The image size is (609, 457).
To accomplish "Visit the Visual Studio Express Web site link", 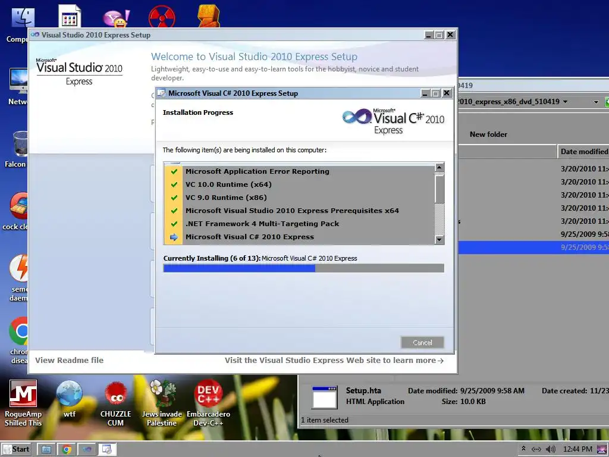I will [x=334, y=360].
